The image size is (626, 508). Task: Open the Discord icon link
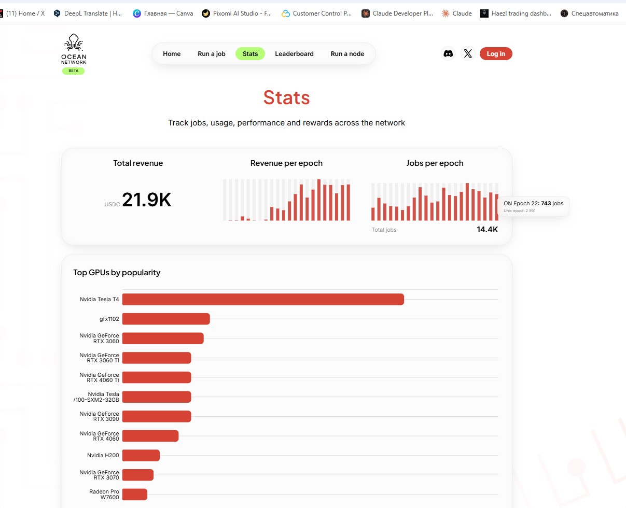click(x=448, y=53)
